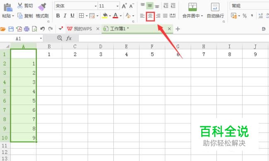Open the font name 宋体 dropdown
This screenshot has width=269, height=161.
(96, 6)
